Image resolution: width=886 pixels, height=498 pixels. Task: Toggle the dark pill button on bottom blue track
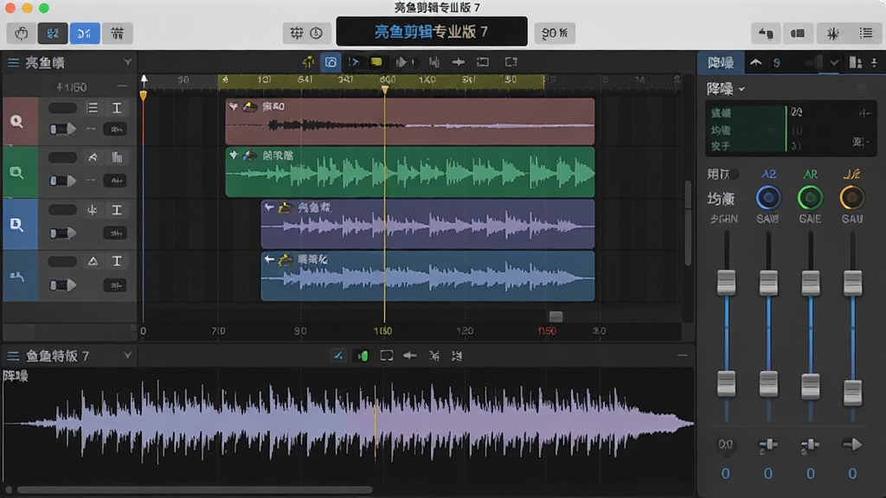(62, 261)
